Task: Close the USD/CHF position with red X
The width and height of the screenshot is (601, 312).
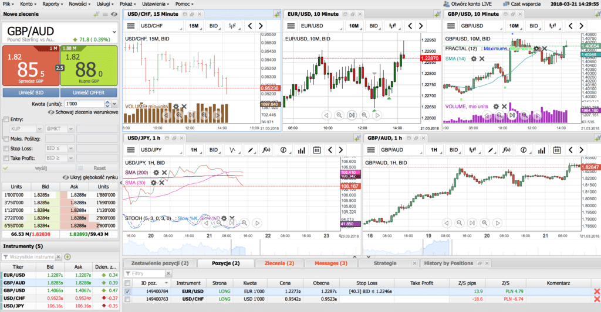Action: [x=596, y=299]
